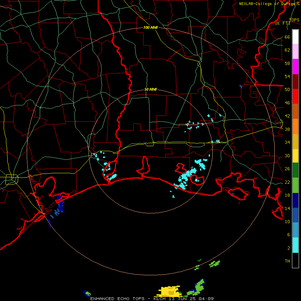The height and width of the screenshot is (301, 301).
Task: Select the bright red legend swatch
Action: [295, 96]
